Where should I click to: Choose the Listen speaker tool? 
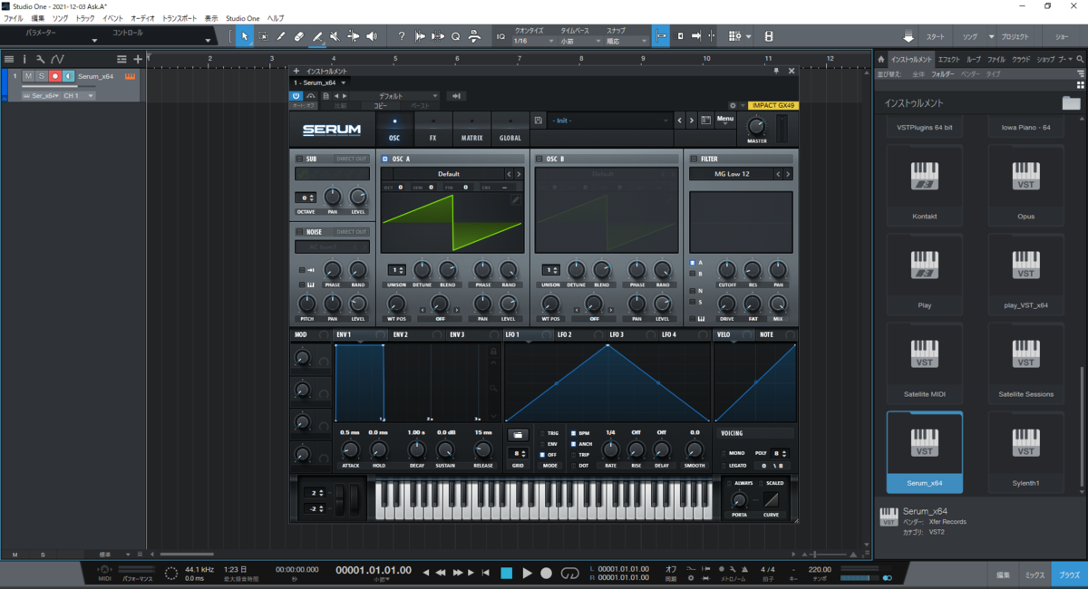coord(372,36)
